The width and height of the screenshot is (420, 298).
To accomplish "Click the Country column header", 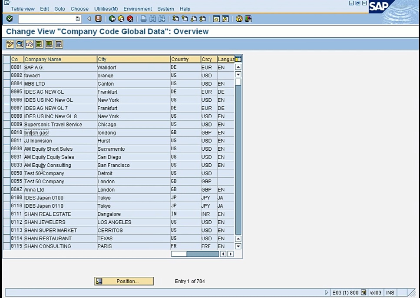I will pos(185,59).
